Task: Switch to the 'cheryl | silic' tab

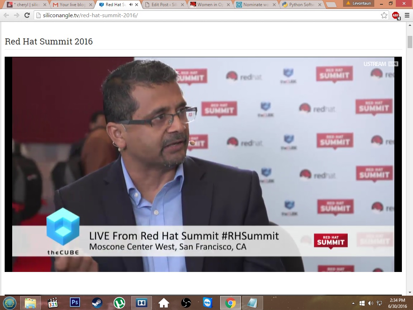Action: coord(26,4)
